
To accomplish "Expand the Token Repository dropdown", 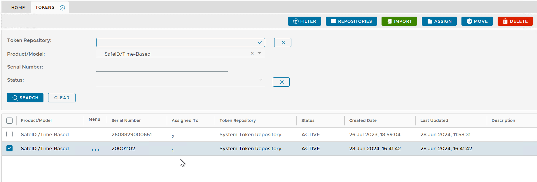I will (259, 43).
